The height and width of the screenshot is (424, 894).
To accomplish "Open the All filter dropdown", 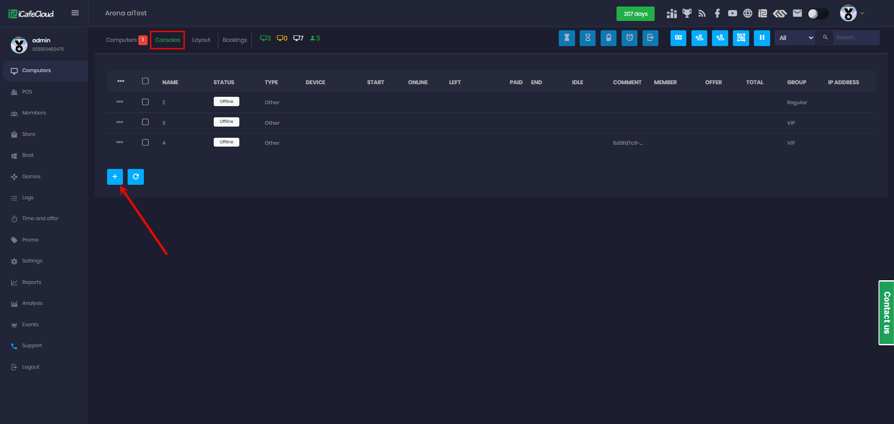I will [795, 38].
